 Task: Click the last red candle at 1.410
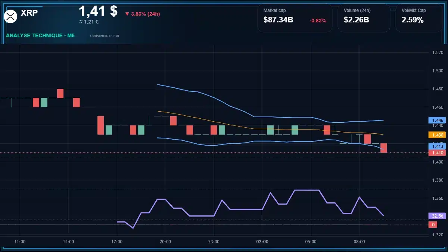click(383, 148)
